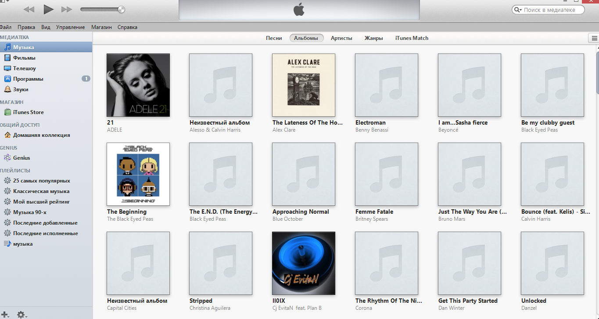599x319 pixels.
Task: Click artist name 'Corona'
Action: pyautogui.click(x=364, y=308)
